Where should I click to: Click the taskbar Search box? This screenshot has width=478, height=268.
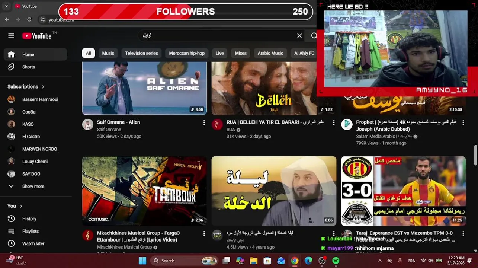click(x=185, y=261)
